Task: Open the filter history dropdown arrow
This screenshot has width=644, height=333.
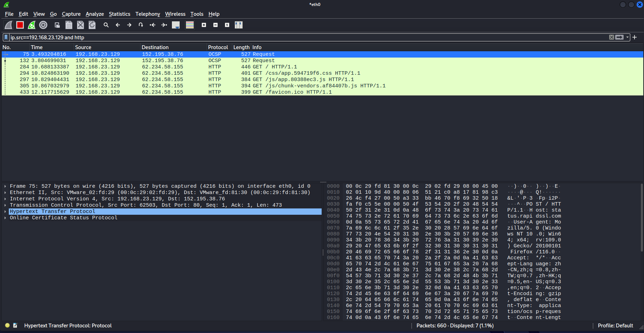Action: coord(627,37)
